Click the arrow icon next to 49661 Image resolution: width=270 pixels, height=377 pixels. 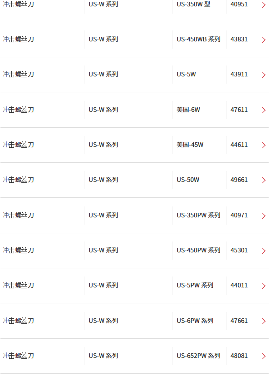pyautogui.click(x=264, y=181)
